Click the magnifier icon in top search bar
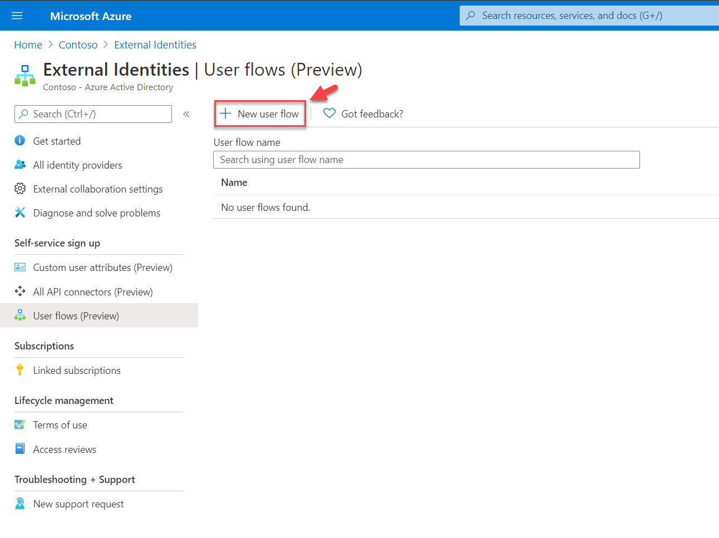 click(x=471, y=16)
